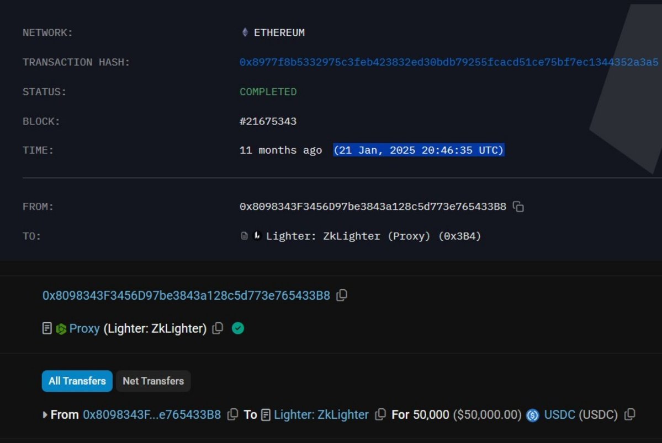Click the FROM address text 0x8098343F3456D97be3843a128c5d773e765433B8
Viewport: 662px width, 443px height.
click(x=373, y=207)
